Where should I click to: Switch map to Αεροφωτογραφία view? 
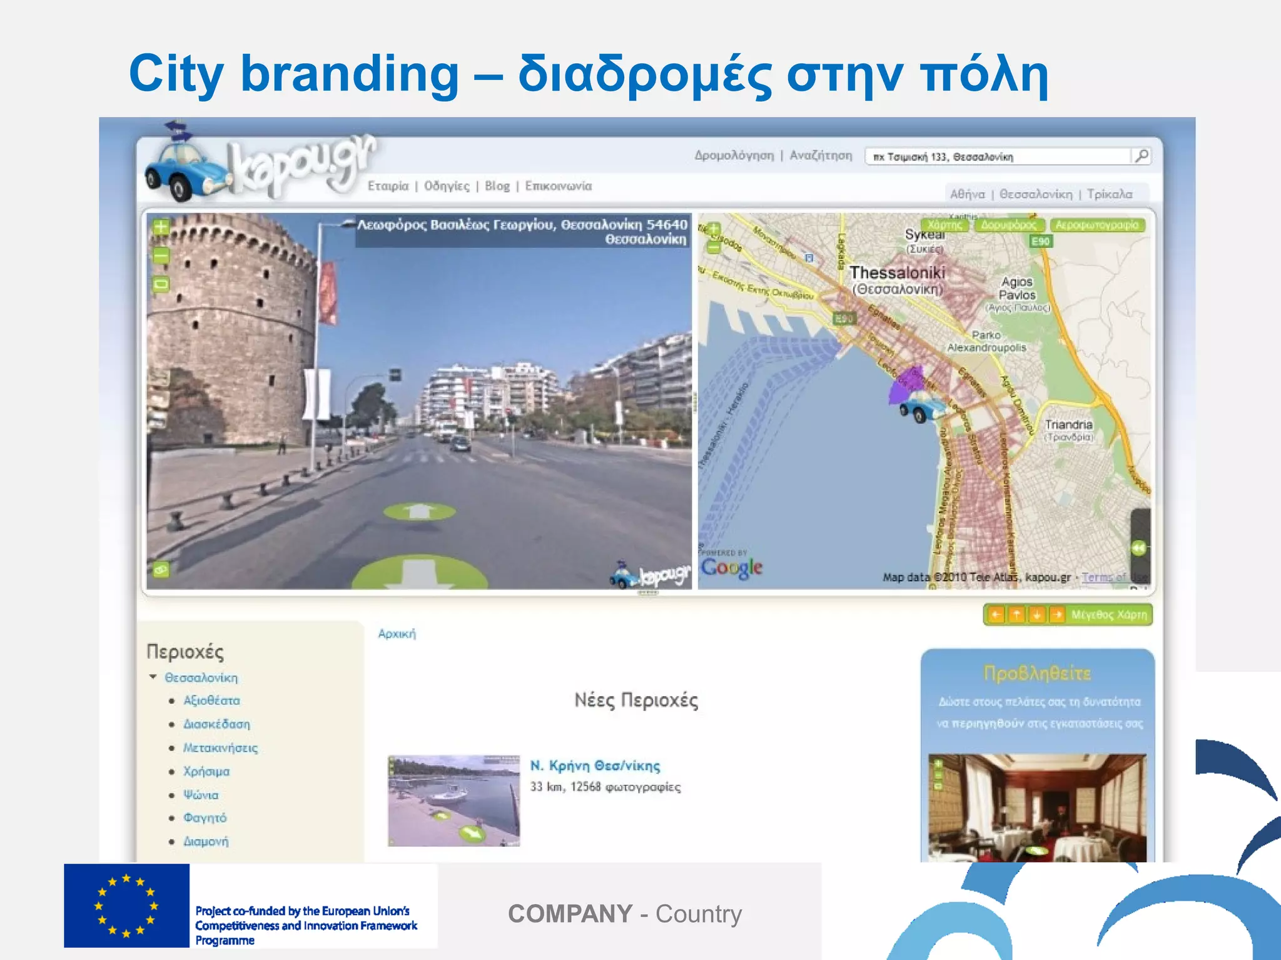1097,225
